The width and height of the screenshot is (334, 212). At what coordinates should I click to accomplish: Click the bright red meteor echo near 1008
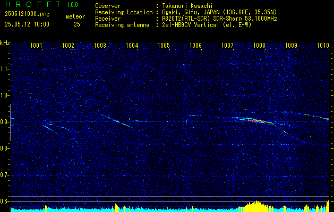pos(256,121)
